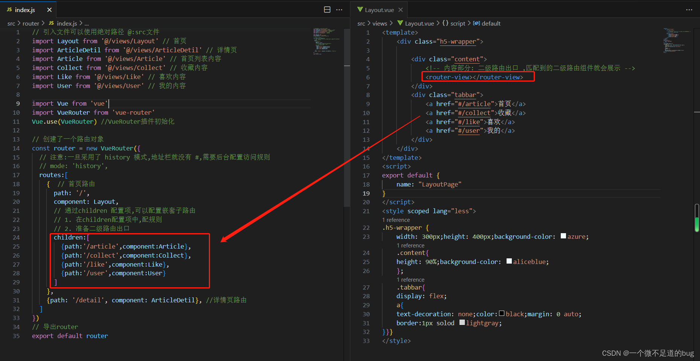Click the src breadcrumb in Layout.vue editor

(x=361, y=23)
